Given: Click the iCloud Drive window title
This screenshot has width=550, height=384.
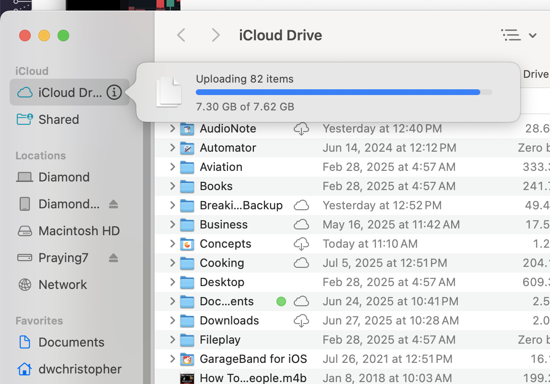Looking at the screenshot, I should (x=281, y=36).
